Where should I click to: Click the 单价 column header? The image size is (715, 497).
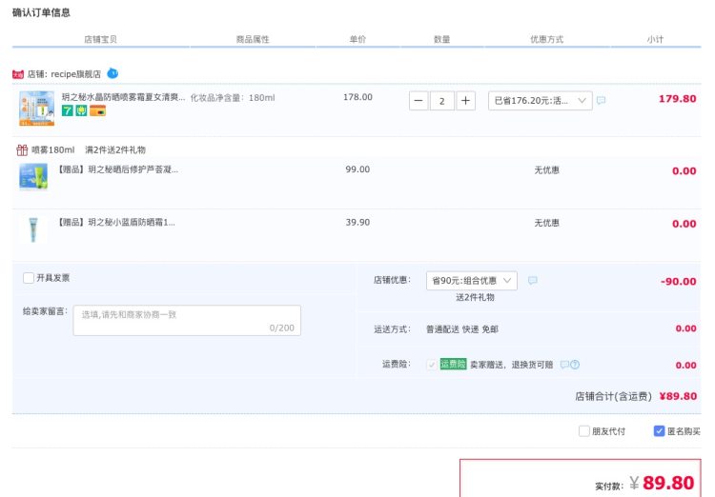tap(357, 39)
